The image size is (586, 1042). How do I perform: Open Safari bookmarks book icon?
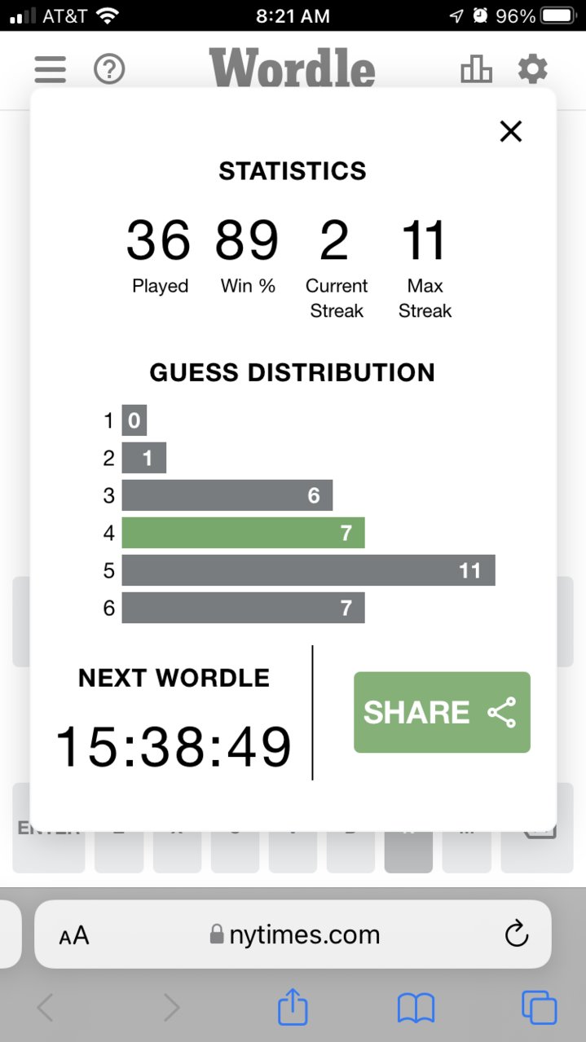tap(416, 1009)
